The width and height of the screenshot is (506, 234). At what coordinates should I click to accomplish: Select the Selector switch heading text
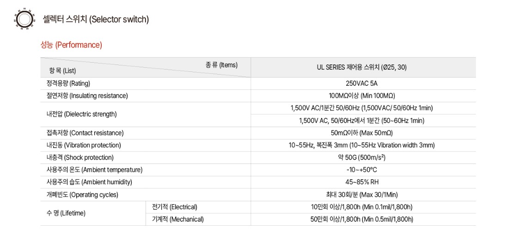[96, 19]
